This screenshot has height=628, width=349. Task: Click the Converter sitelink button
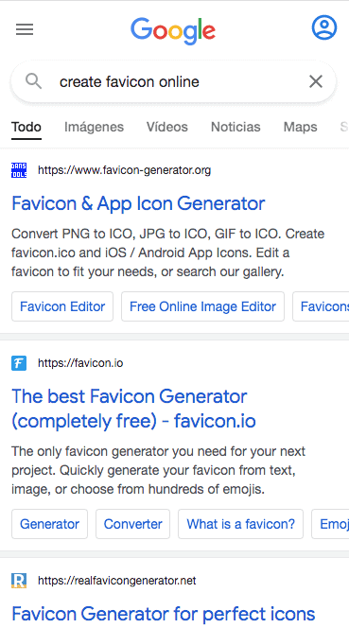[133, 524]
